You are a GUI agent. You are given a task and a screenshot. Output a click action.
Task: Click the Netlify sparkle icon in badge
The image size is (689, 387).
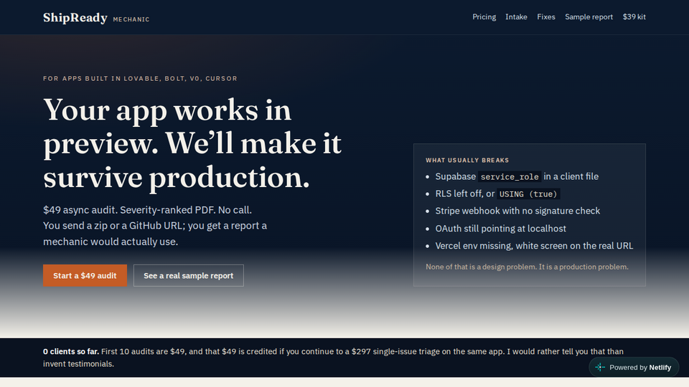point(600,367)
